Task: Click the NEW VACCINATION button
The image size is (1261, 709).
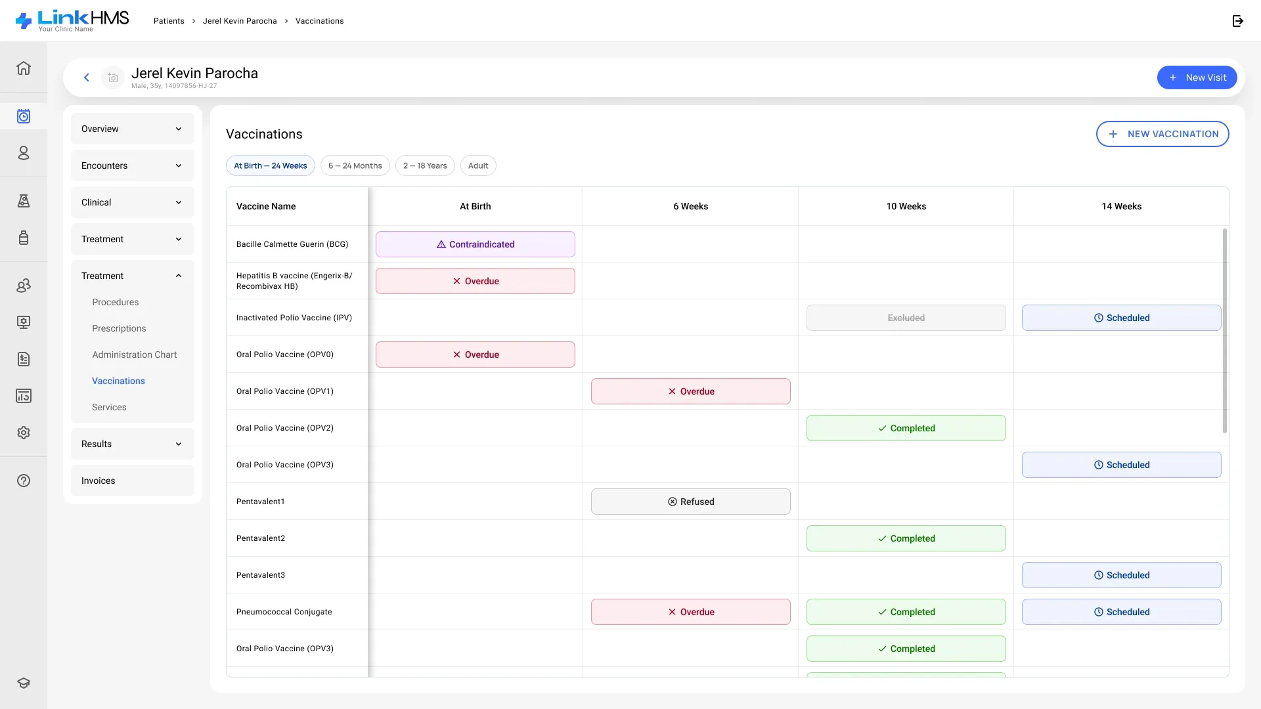Action: [1162, 134]
